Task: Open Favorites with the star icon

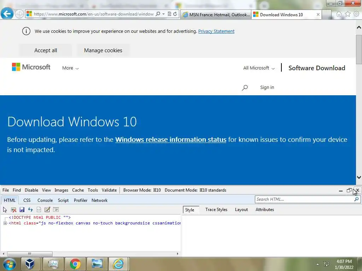Action: [348, 14]
